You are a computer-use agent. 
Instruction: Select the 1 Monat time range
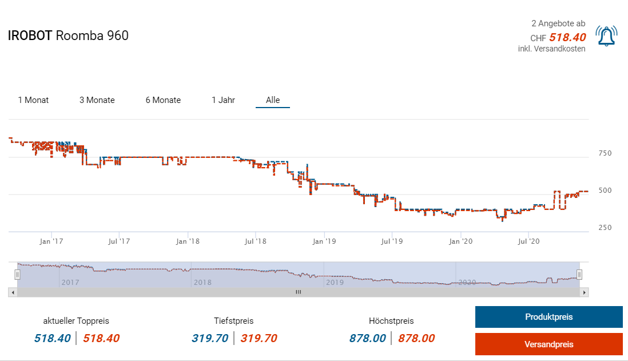[x=33, y=100]
